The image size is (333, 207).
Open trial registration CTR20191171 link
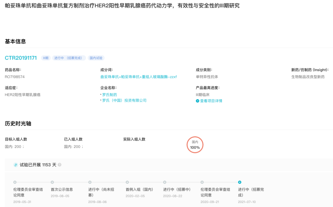tap(21, 58)
